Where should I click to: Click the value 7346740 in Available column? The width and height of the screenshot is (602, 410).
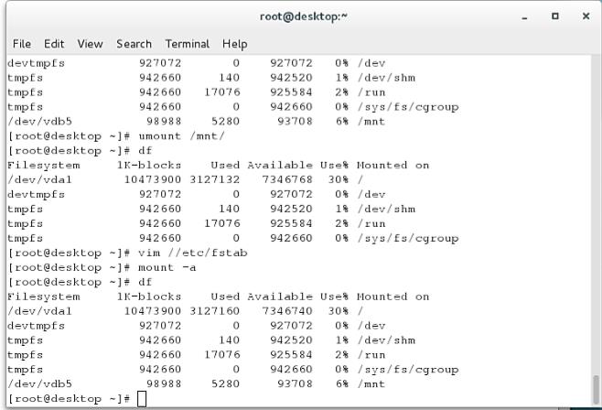(x=287, y=311)
